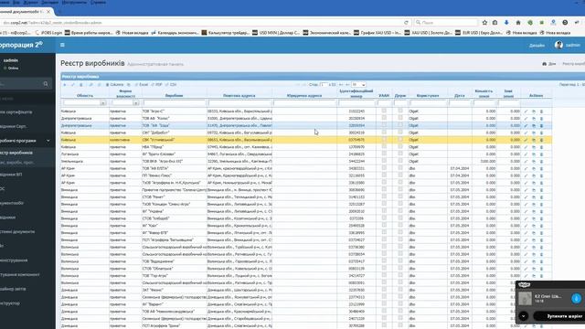585x329 pixels.
Task: Tick Держ checkbox for ТОВ "Агро-С" row
Action: [400, 111]
